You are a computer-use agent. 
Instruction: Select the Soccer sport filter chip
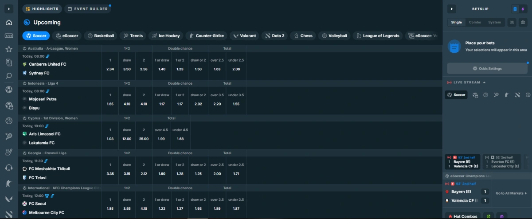click(35, 36)
